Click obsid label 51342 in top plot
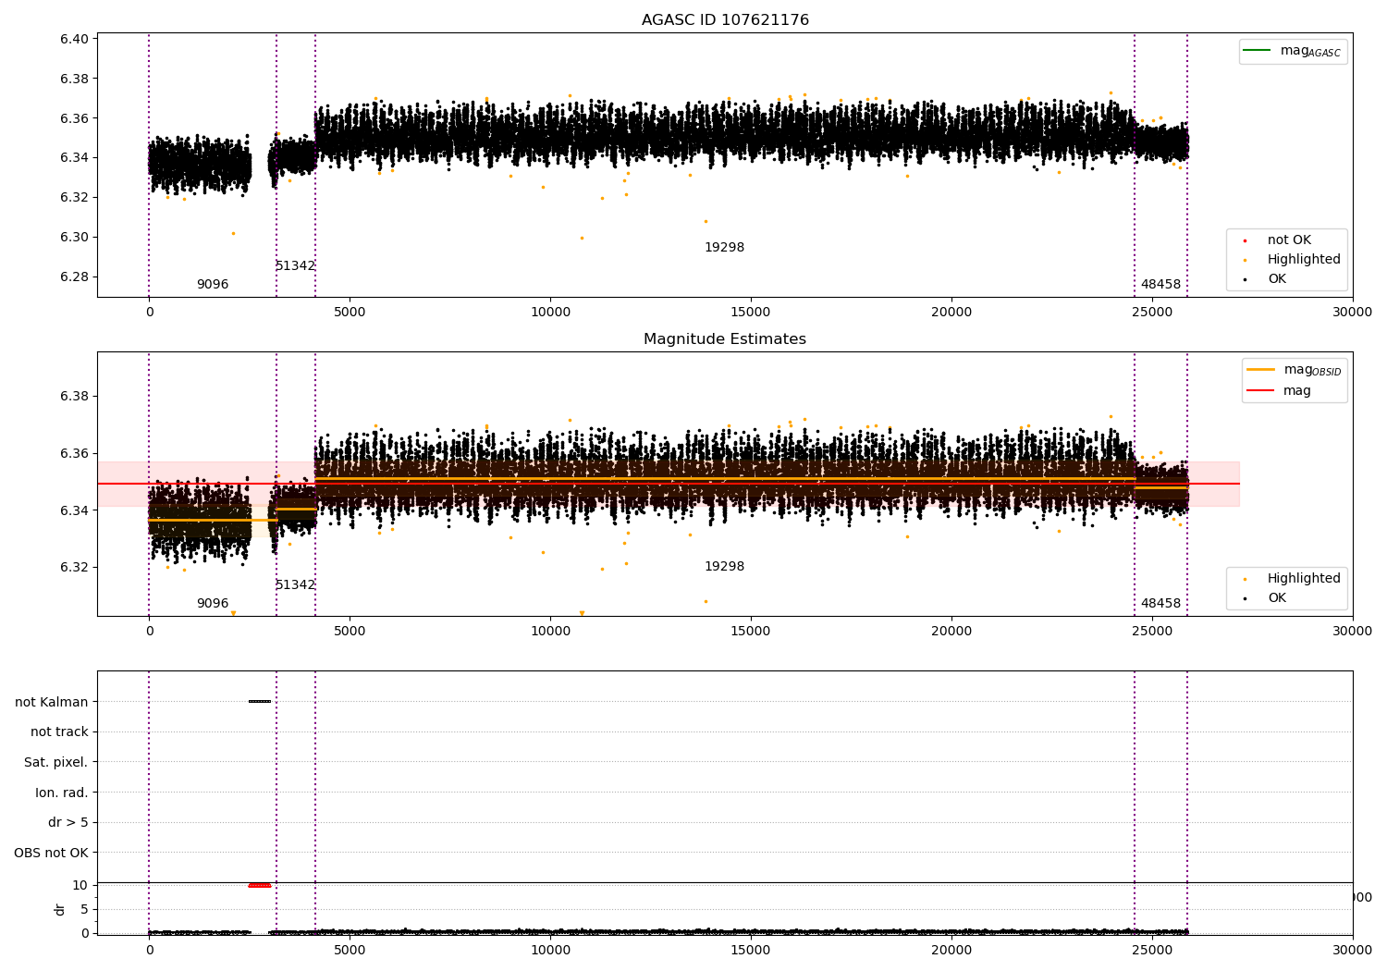Screen dimensions: 1387x971 coord(296,266)
